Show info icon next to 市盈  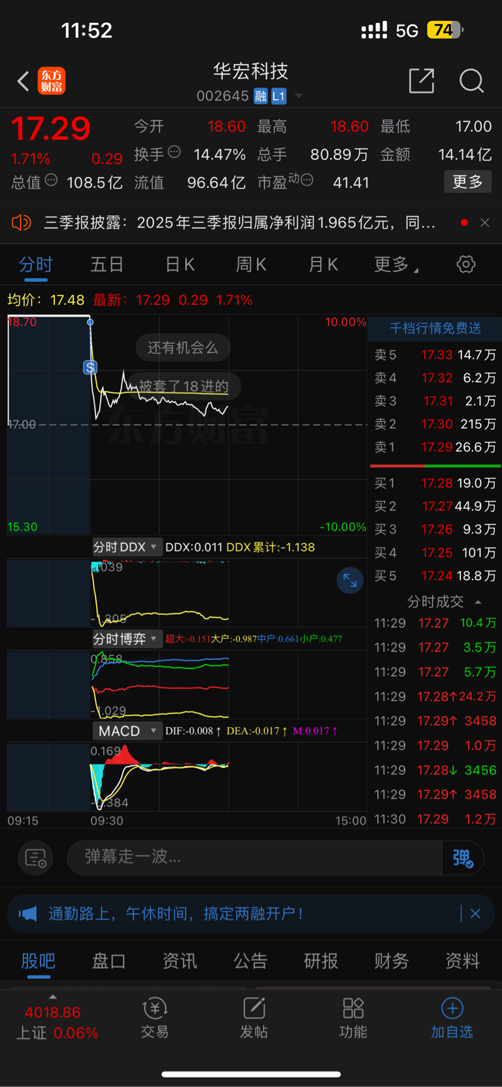(x=307, y=180)
